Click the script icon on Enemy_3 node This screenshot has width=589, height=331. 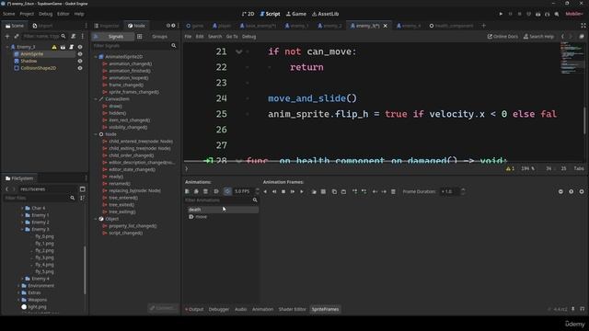point(71,47)
